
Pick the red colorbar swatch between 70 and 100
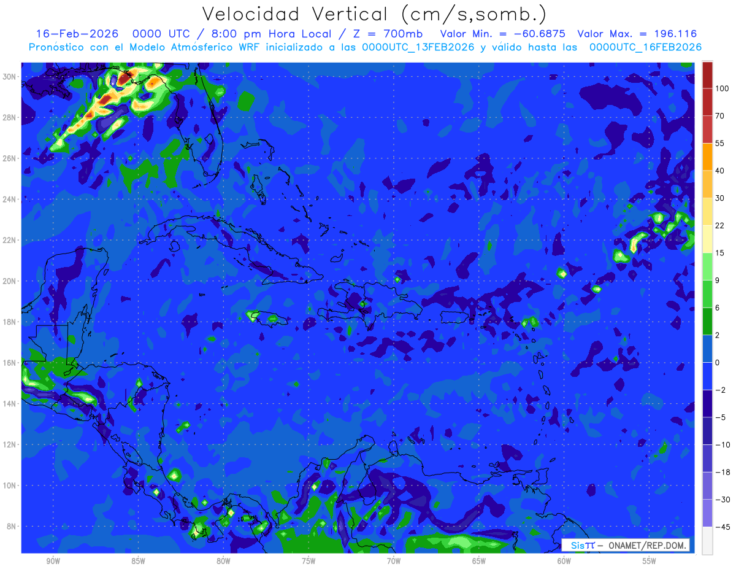(x=707, y=101)
